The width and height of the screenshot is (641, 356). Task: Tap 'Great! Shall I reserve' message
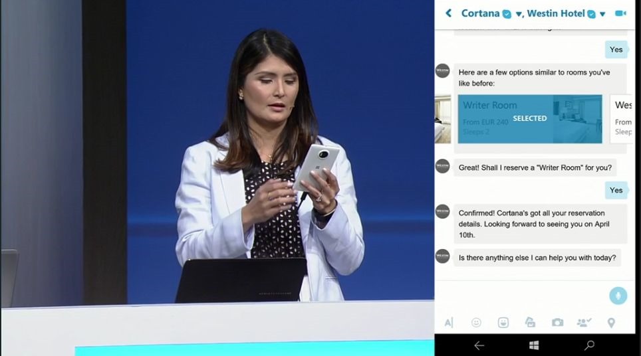(535, 167)
